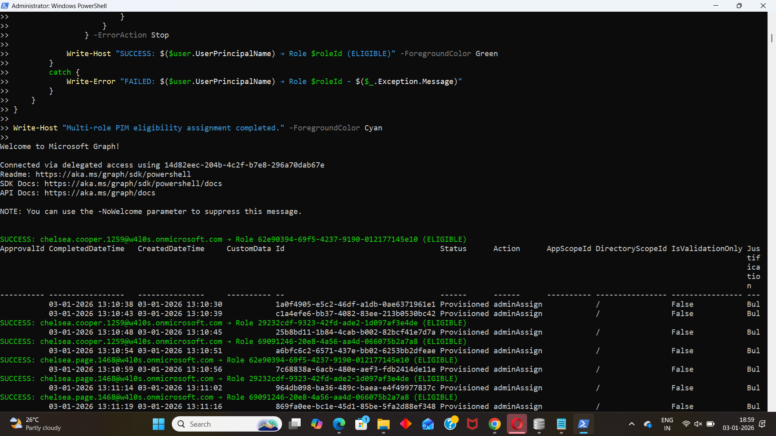Click the PowerShell vertical scrollbar
Image resolution: width=776 pixels, height=436 pixels.
click(x=772, y=38)
